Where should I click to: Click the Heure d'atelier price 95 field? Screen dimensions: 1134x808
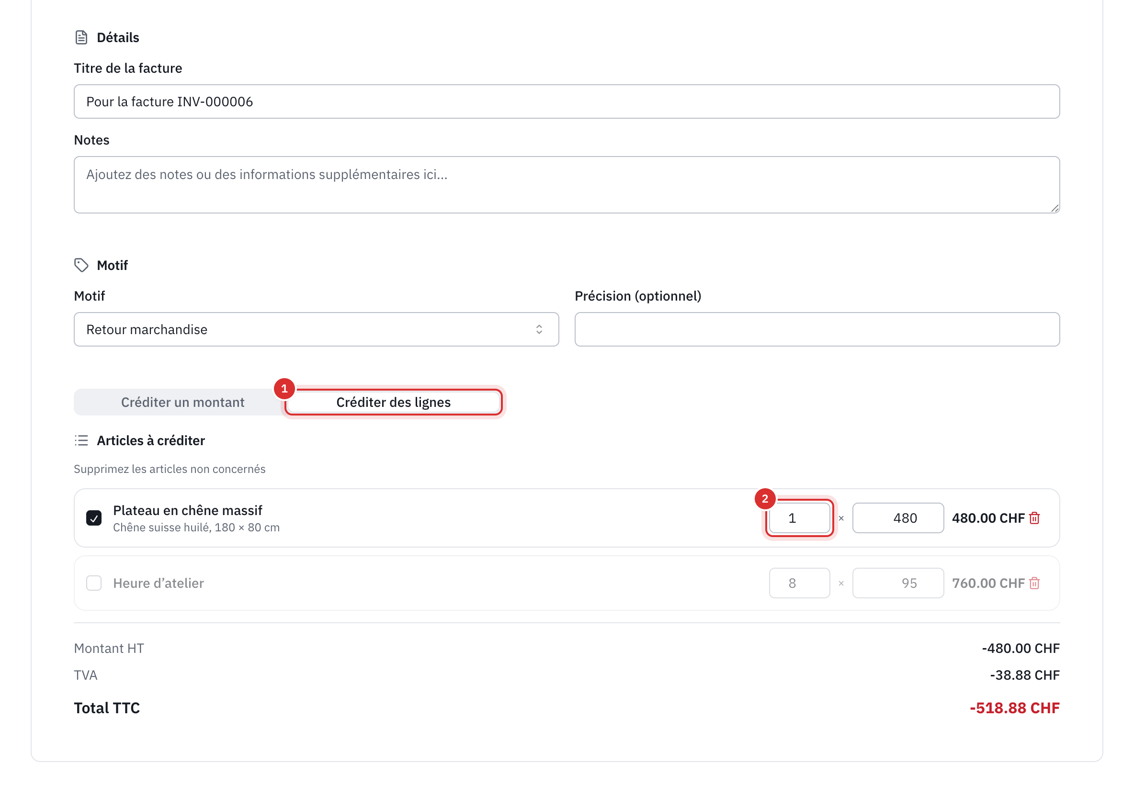click(898, 583)
